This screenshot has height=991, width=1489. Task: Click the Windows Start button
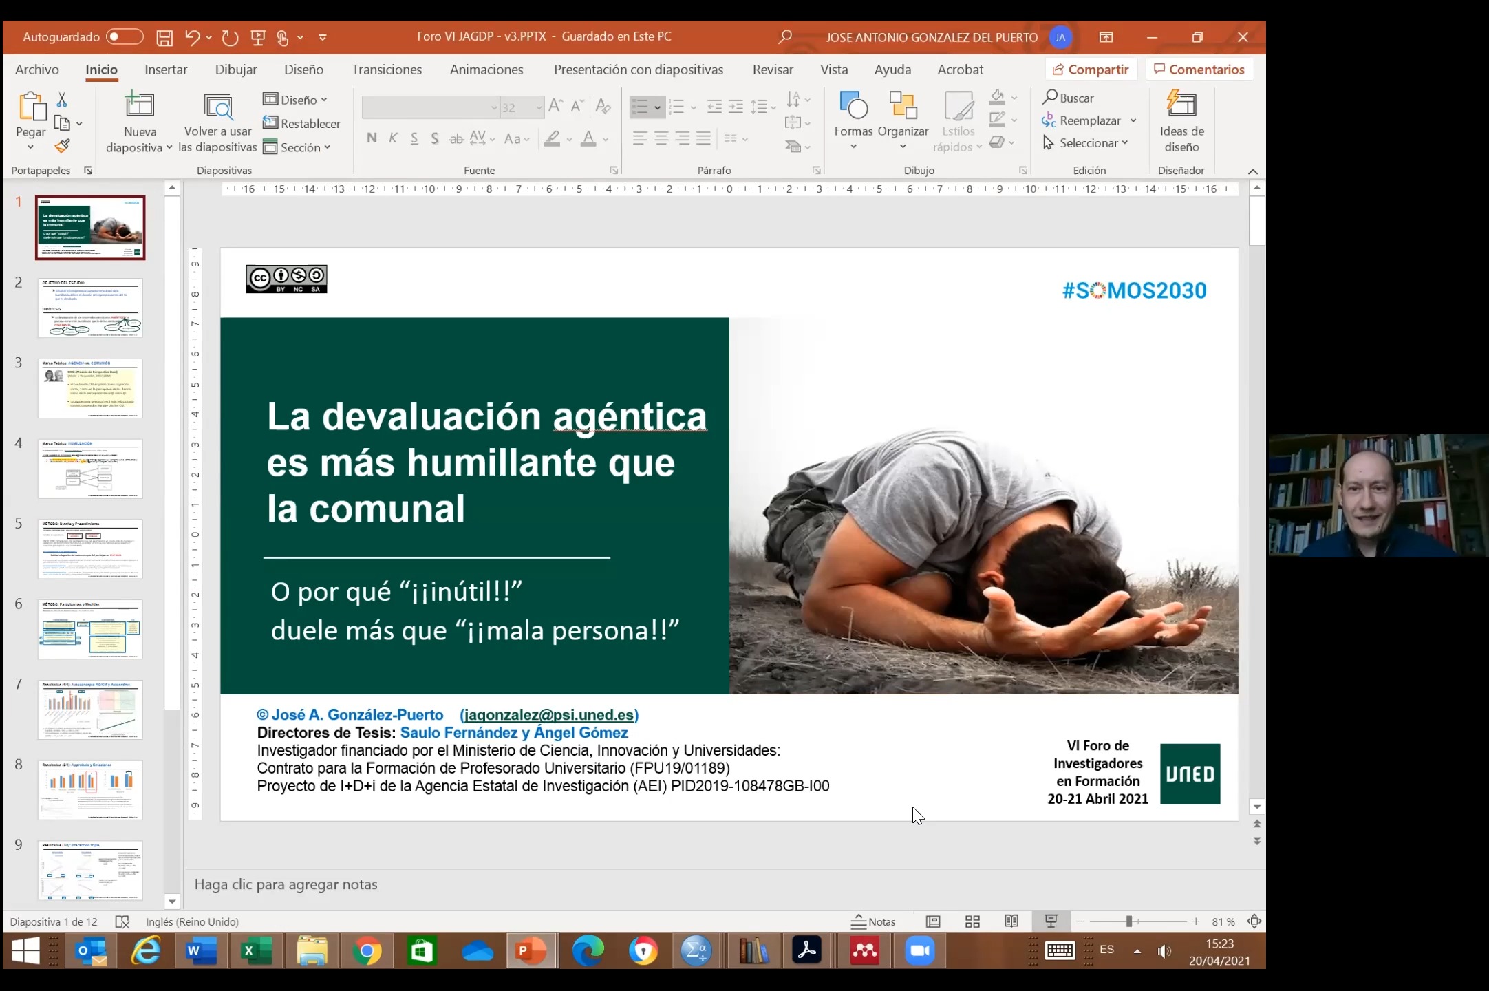[x=26, y=951]
